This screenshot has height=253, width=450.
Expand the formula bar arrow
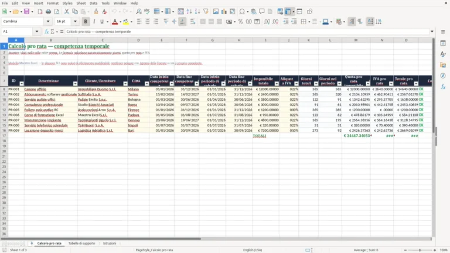tap(432, 32)
